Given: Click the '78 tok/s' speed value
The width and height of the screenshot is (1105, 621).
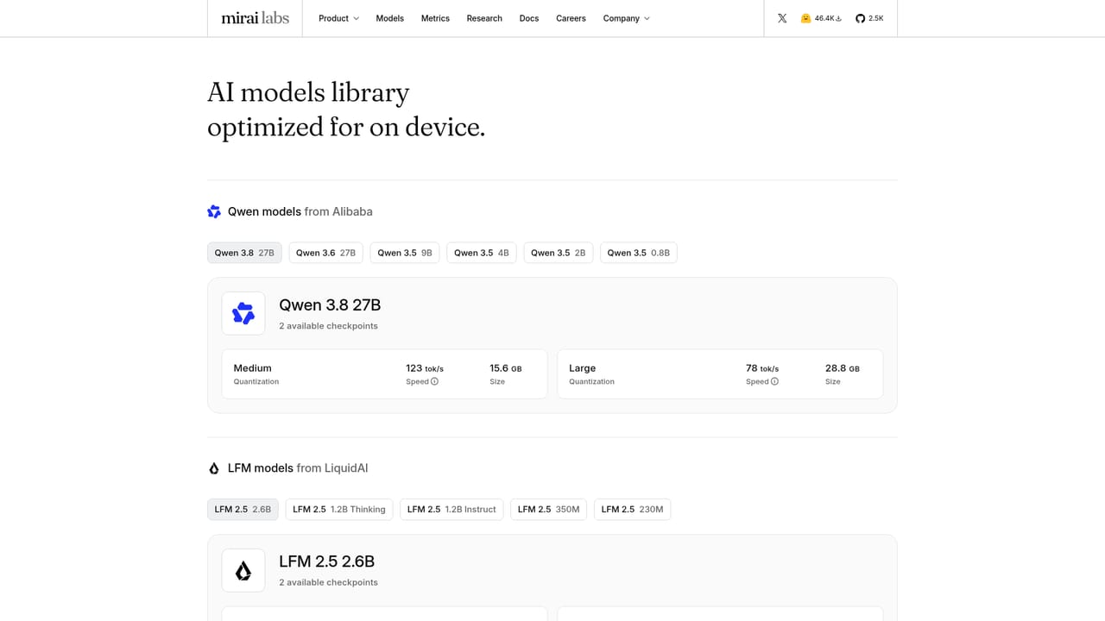Looking at the screenshot, I should coord(762,368).
